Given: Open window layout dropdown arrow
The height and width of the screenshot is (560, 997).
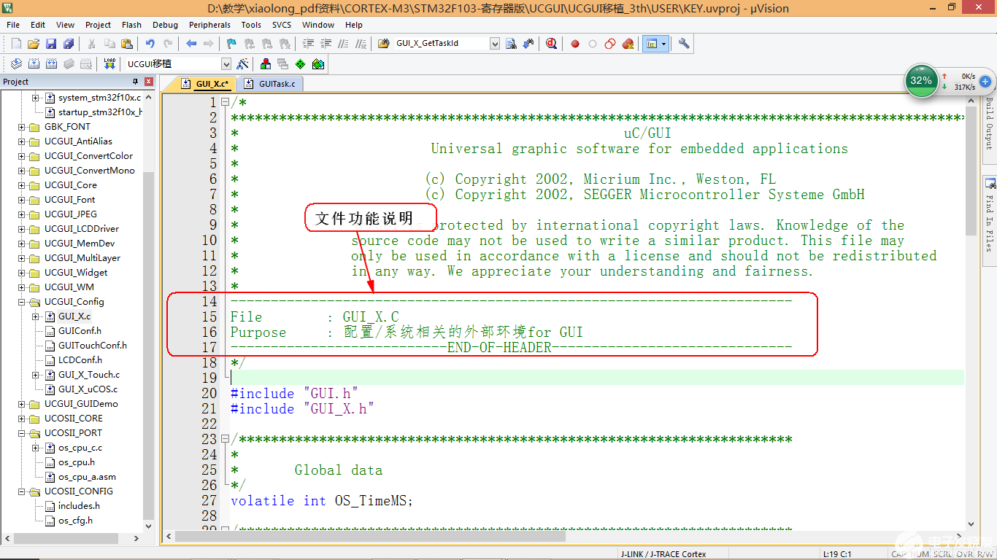Looking at the screenshot, I should 664,44.
